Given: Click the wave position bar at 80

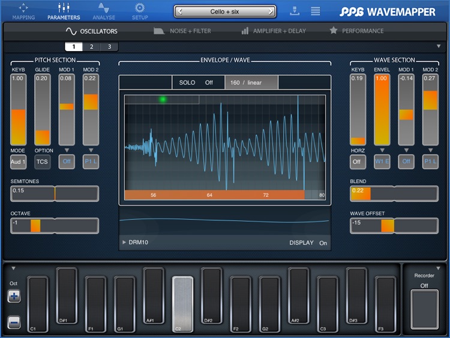Looking at the screenshot, I should coord(322,195).
